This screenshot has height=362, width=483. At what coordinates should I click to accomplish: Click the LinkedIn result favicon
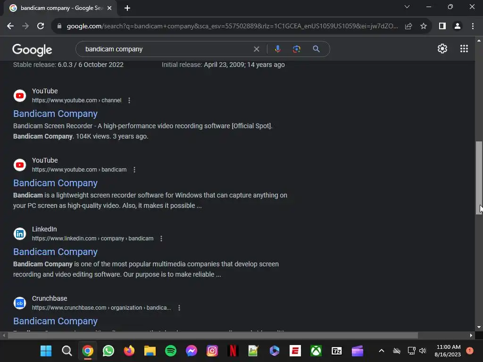20,234
